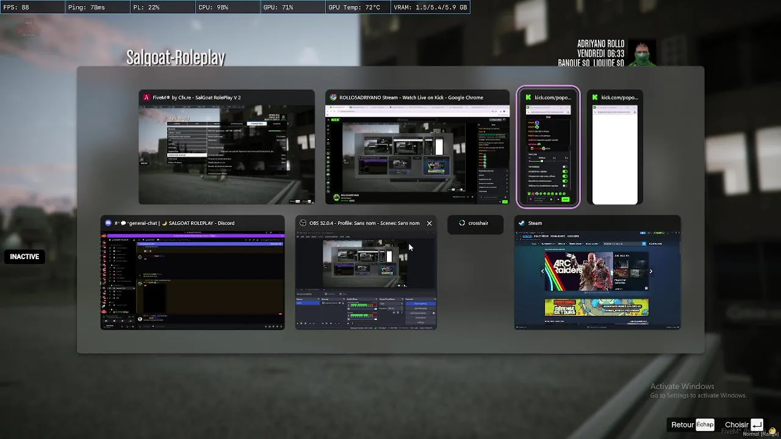Screen dimensions: 781x439
Task: Click the 'PL: 22%' overlay readout
Action: coord(146,7)
